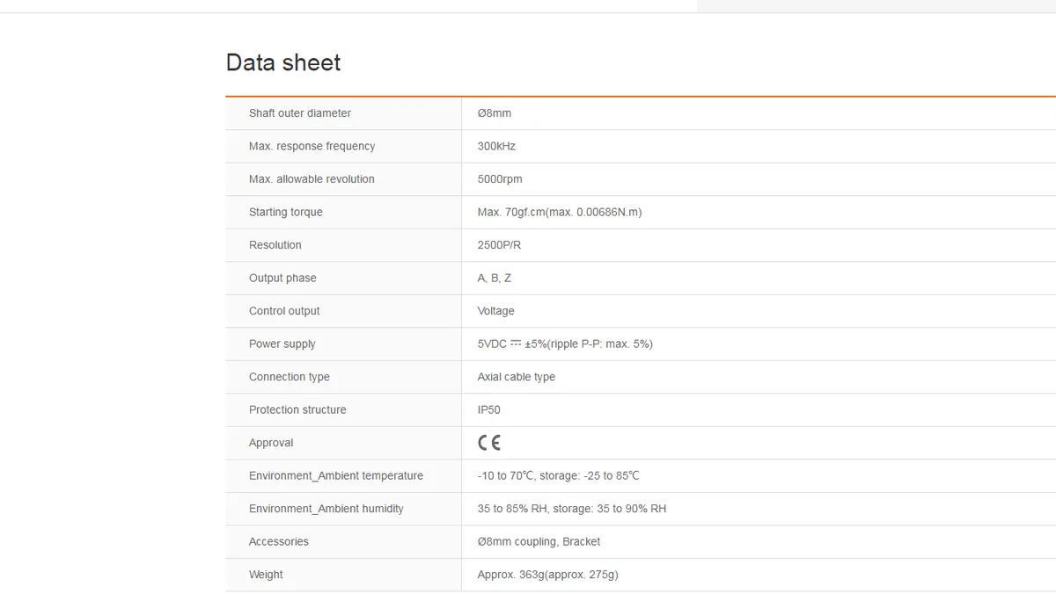
Task: Click the 2500P/R resolution value
Action: click(499, 245)
